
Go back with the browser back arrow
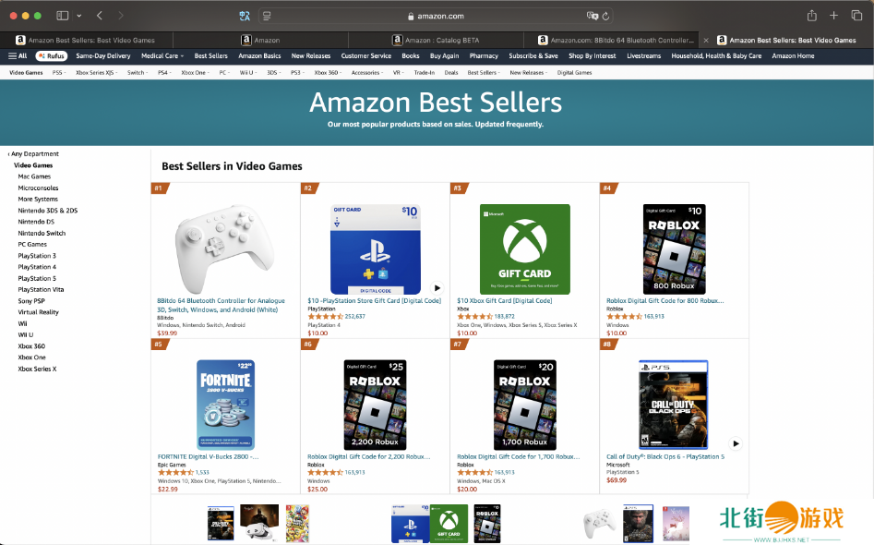[x=100, y=16]
